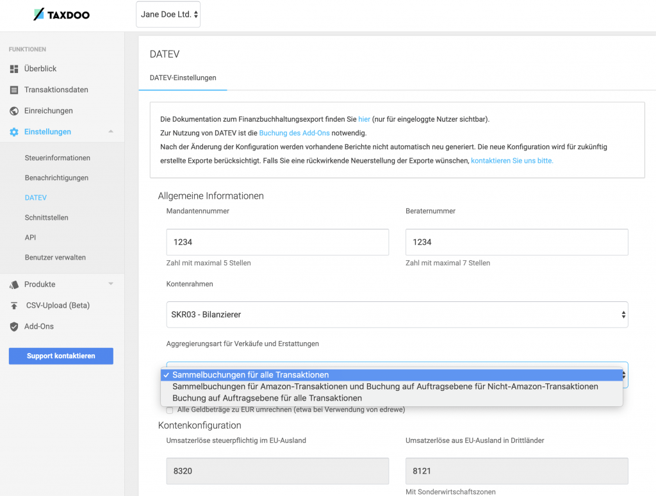Screen dimensions: 656x496
Task: Click the 'Mit Sonderwirtschaftszonen' note
Action: point(450,492)
